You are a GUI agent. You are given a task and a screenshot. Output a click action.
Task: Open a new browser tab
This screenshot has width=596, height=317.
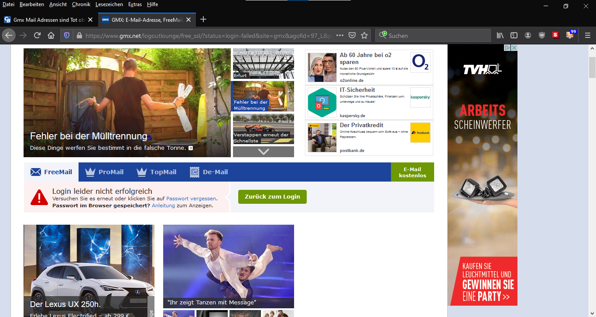click(x=203, y=20)
